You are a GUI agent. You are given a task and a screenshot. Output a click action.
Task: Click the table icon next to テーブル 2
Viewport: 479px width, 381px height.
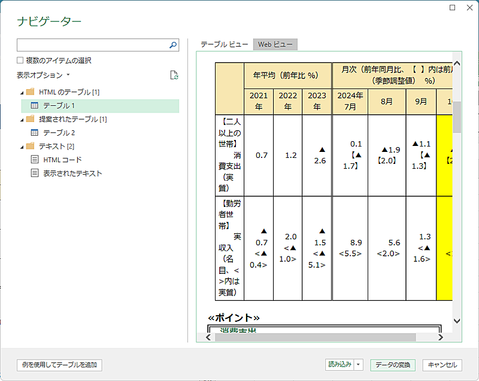coord(34,132)
